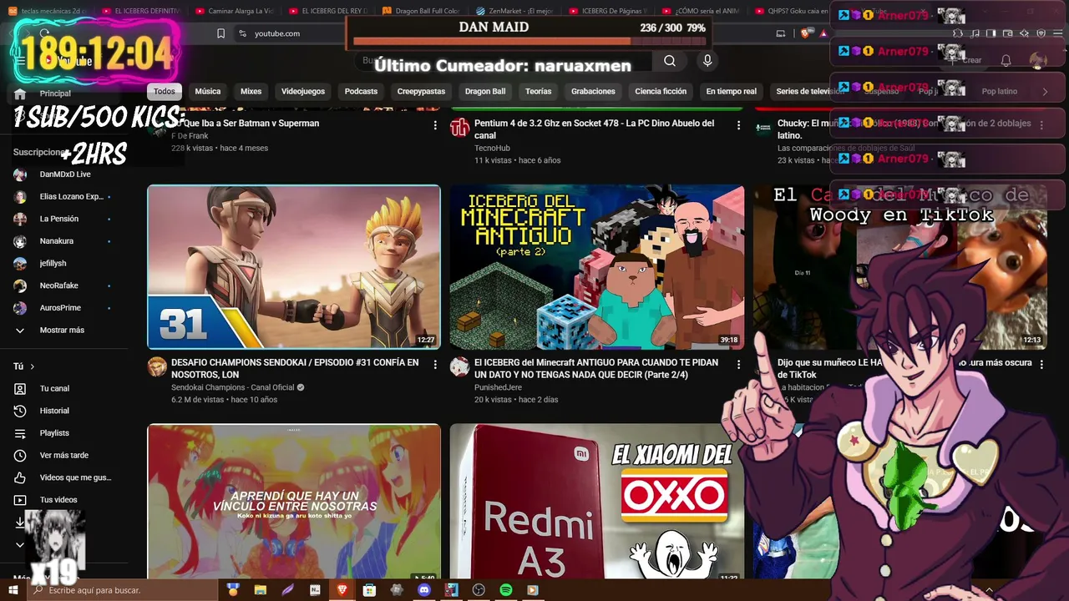Viewport: 1069px width, 601px height.
Task: Click the youtube.com address bar
Action: pyautogui.click(x=277, y=33)
